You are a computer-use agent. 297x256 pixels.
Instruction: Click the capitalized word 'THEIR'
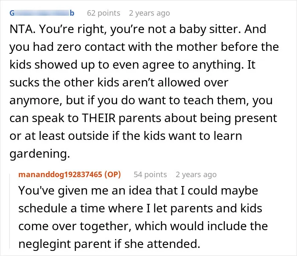[x=99, y=118]
